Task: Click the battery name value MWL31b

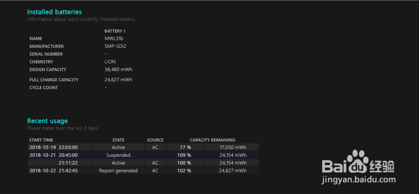Action: (x=114, y=38)
